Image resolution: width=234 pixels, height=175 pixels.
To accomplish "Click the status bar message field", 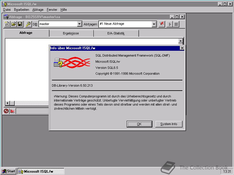I will click(32, 111).
